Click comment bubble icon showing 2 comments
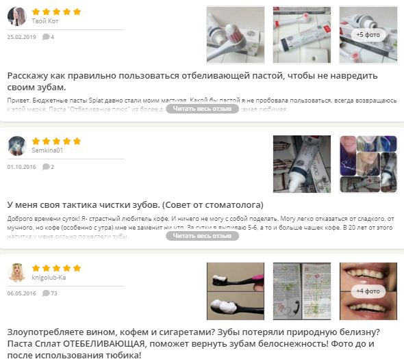The height and width of the screenshot is (359, 404). click(x=46, y=166)
